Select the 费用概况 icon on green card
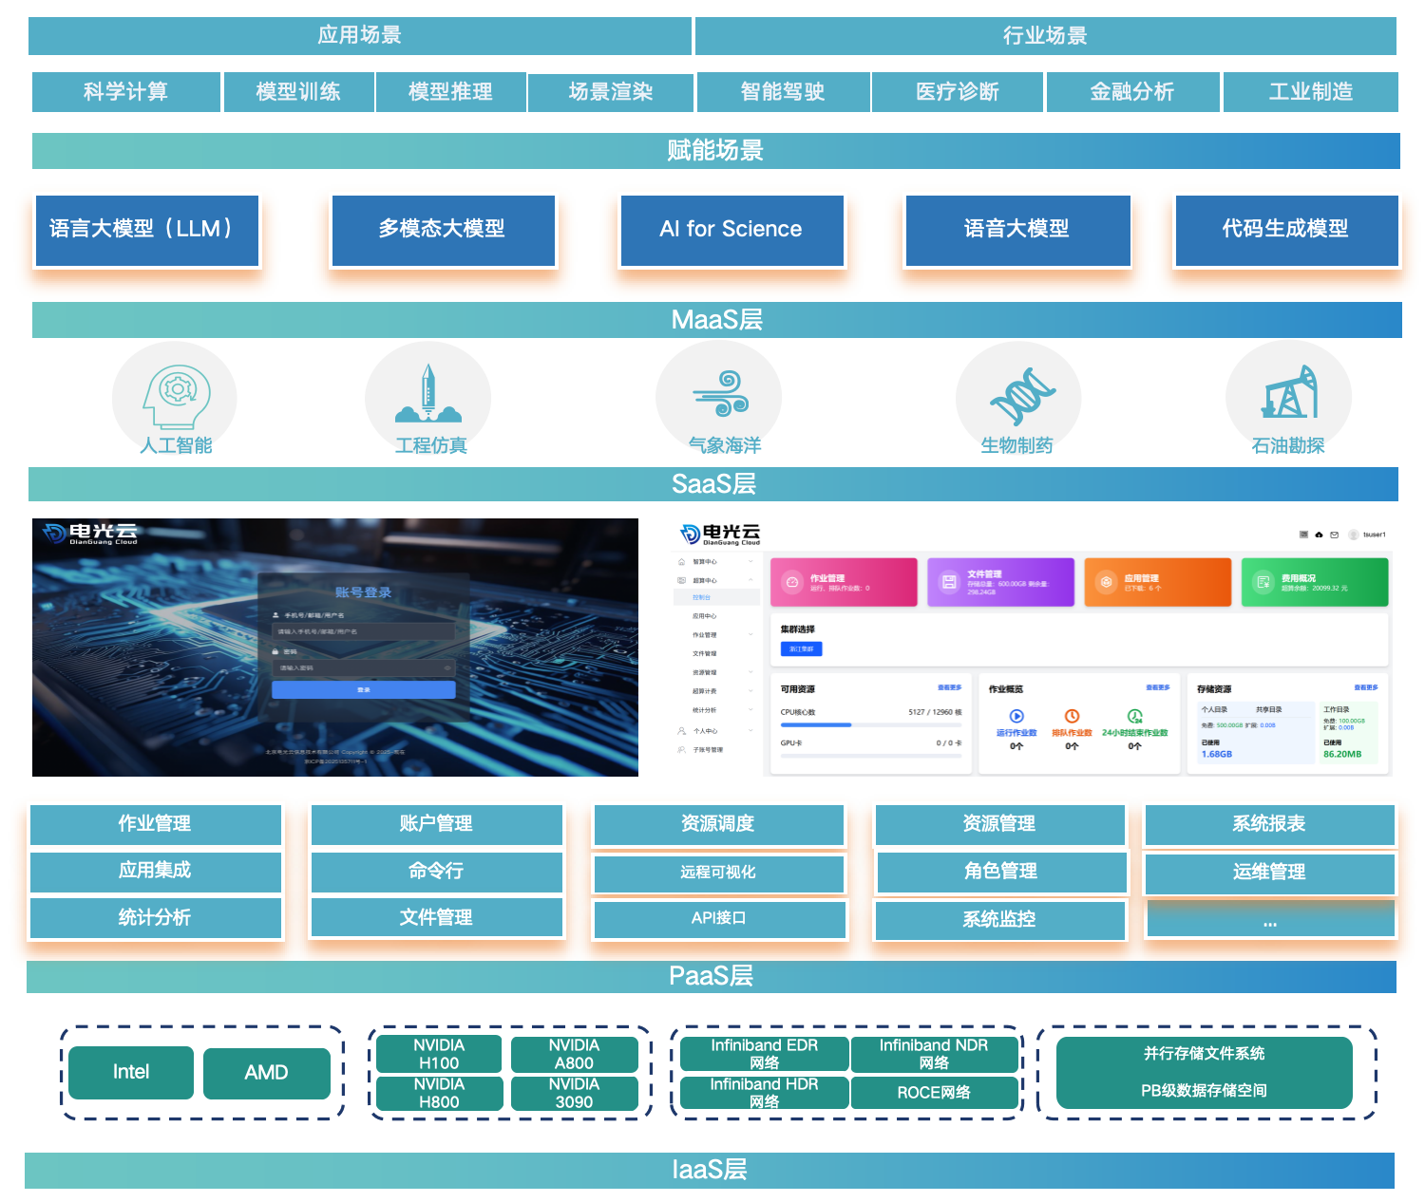The image size is (1425, 1202). tap(1263, 582)
